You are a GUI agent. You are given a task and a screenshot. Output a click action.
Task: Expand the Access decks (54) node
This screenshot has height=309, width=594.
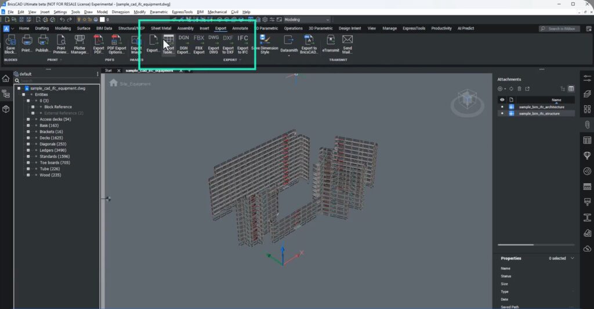[28, 119]
